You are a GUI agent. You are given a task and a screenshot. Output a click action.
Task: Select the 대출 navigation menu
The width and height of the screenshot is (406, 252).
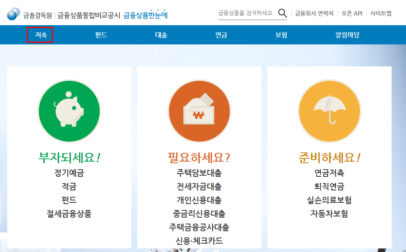pos(161,35)
